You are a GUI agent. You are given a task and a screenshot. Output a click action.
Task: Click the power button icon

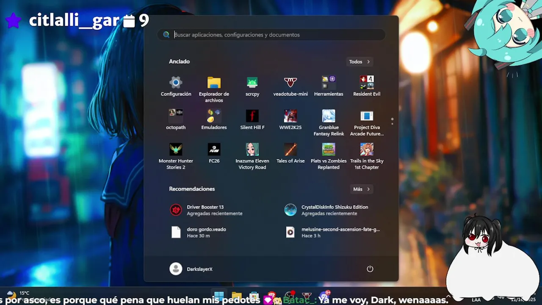click(370, 269)
